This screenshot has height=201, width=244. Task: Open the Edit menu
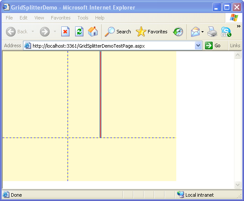click(23, 18)
